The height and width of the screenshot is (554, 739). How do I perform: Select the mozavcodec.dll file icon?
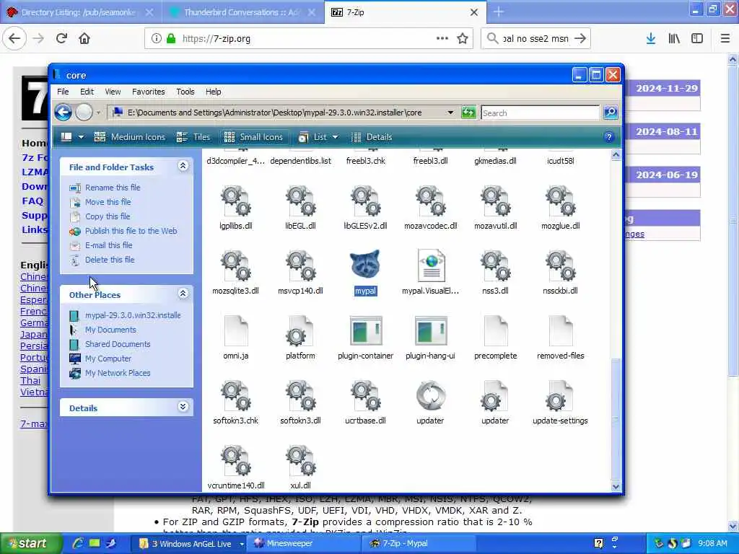coord(430,201)
